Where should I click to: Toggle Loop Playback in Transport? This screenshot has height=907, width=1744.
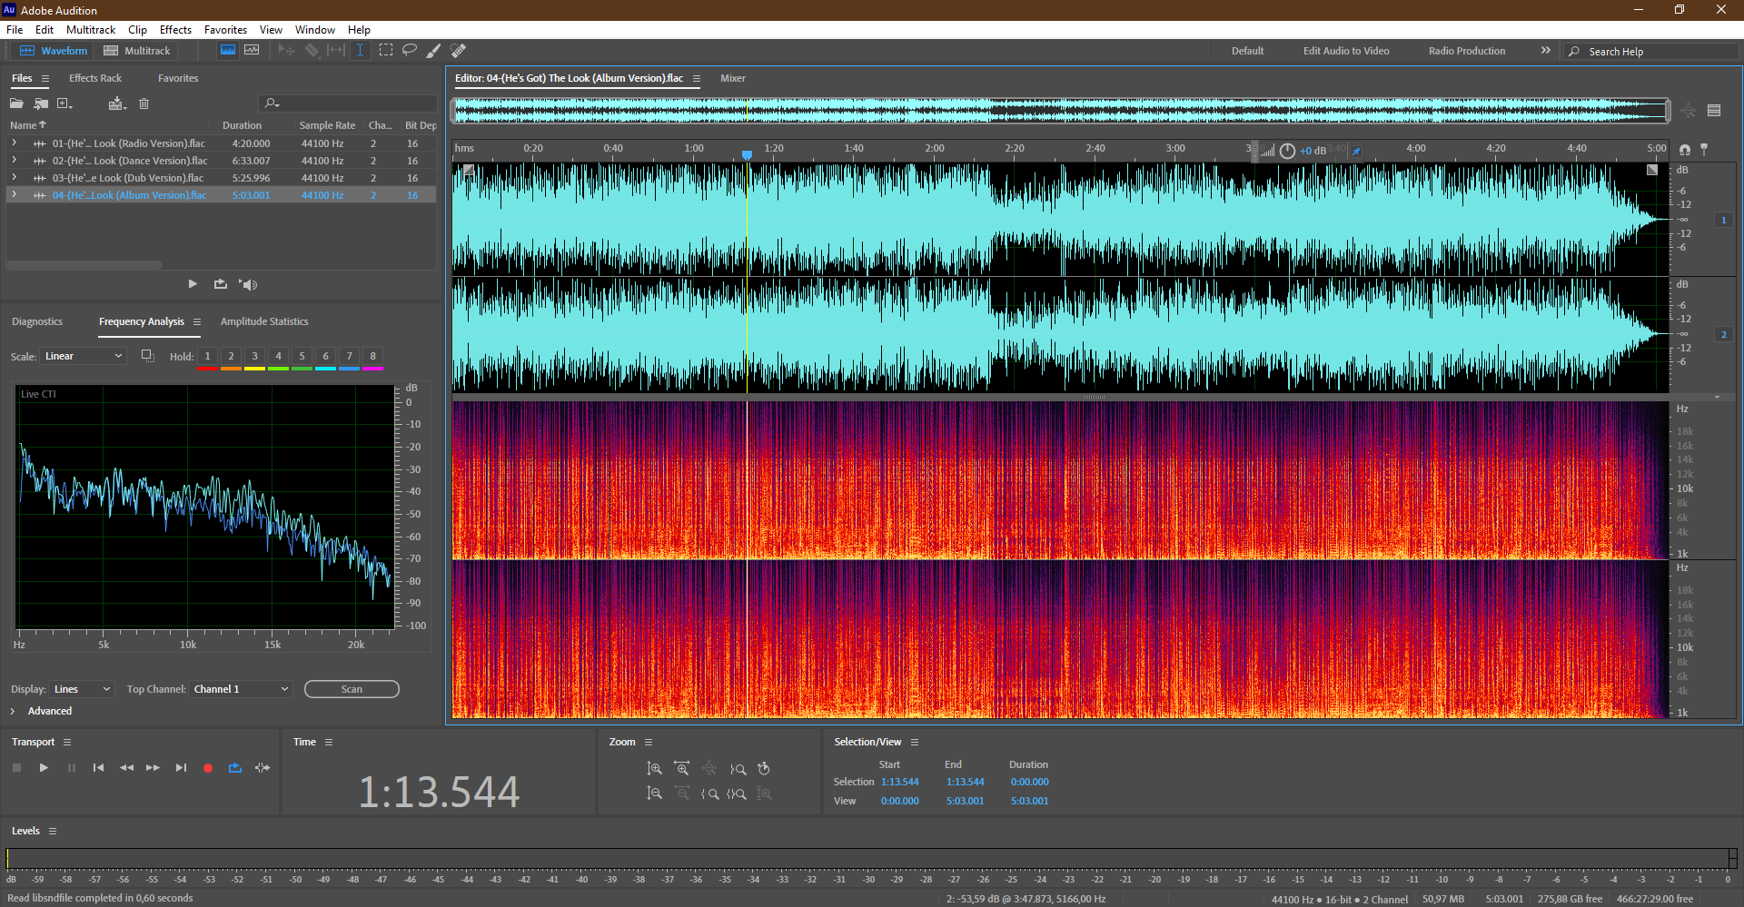tap(235, 768)
